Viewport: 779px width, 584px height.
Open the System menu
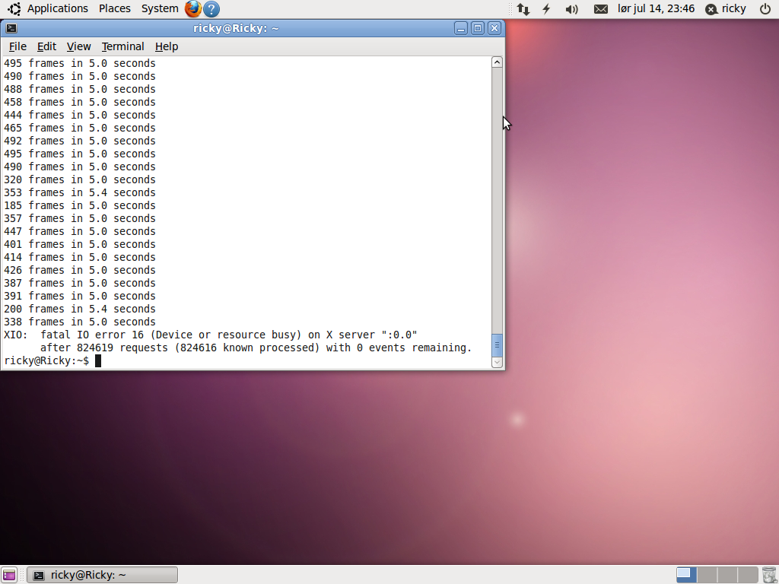160,9
